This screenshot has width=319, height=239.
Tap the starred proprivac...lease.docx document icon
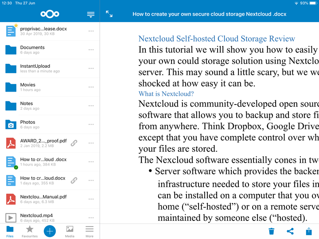click(11, 31)
